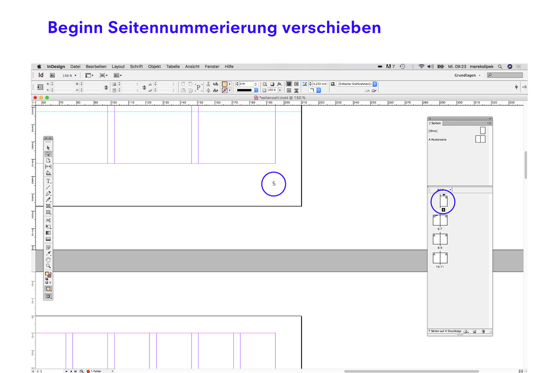Open the Layout menu
This screenshot has width=559, height=373.
coord(118,66)
